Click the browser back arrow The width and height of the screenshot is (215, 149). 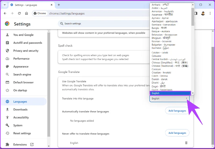click(5, 13)
